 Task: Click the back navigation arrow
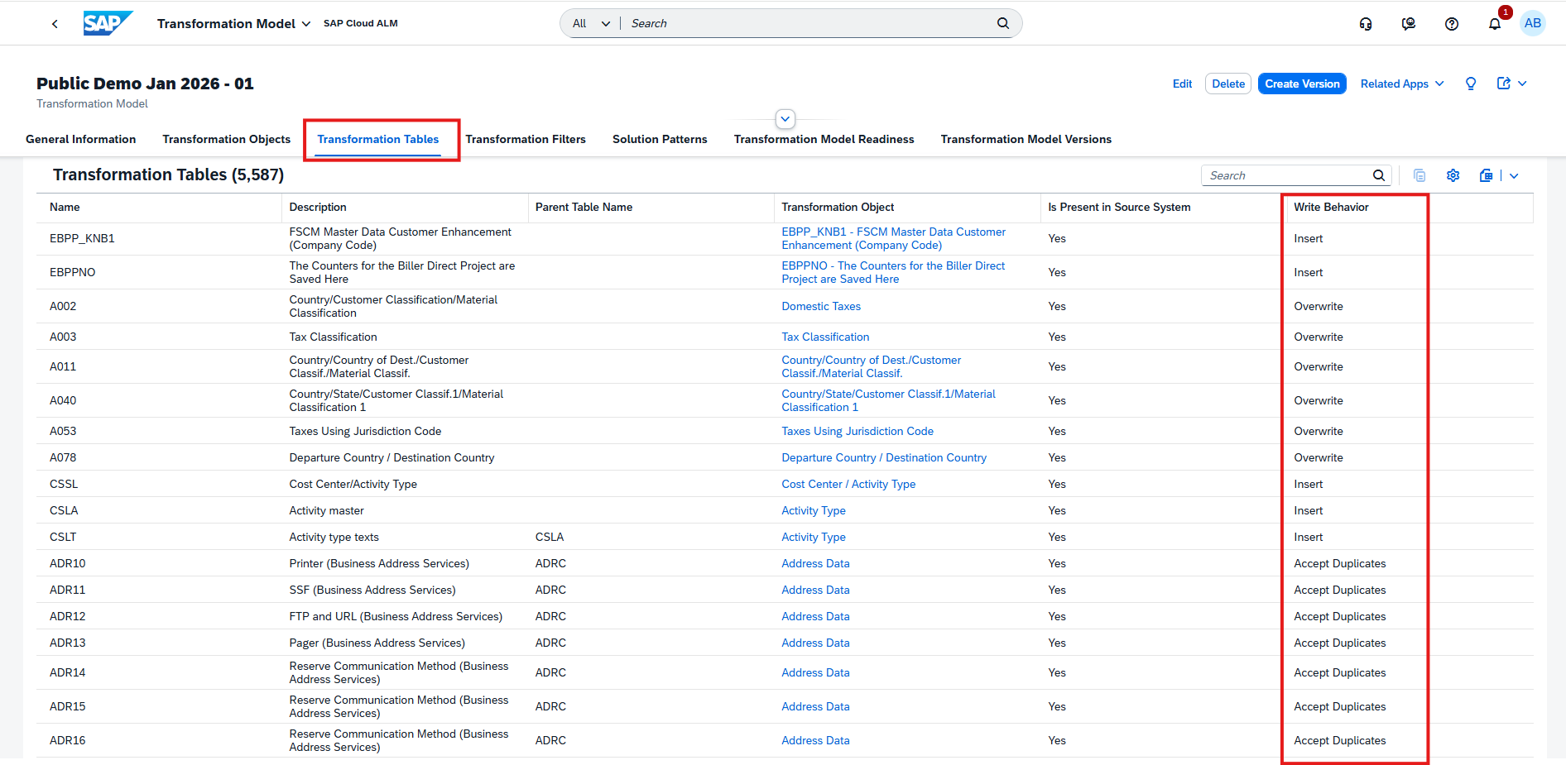(x=55, y=24)
